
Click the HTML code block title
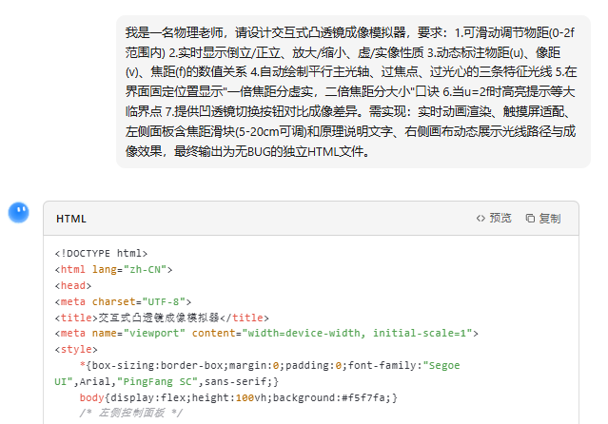pyautogui.click(x=71, y=219)
